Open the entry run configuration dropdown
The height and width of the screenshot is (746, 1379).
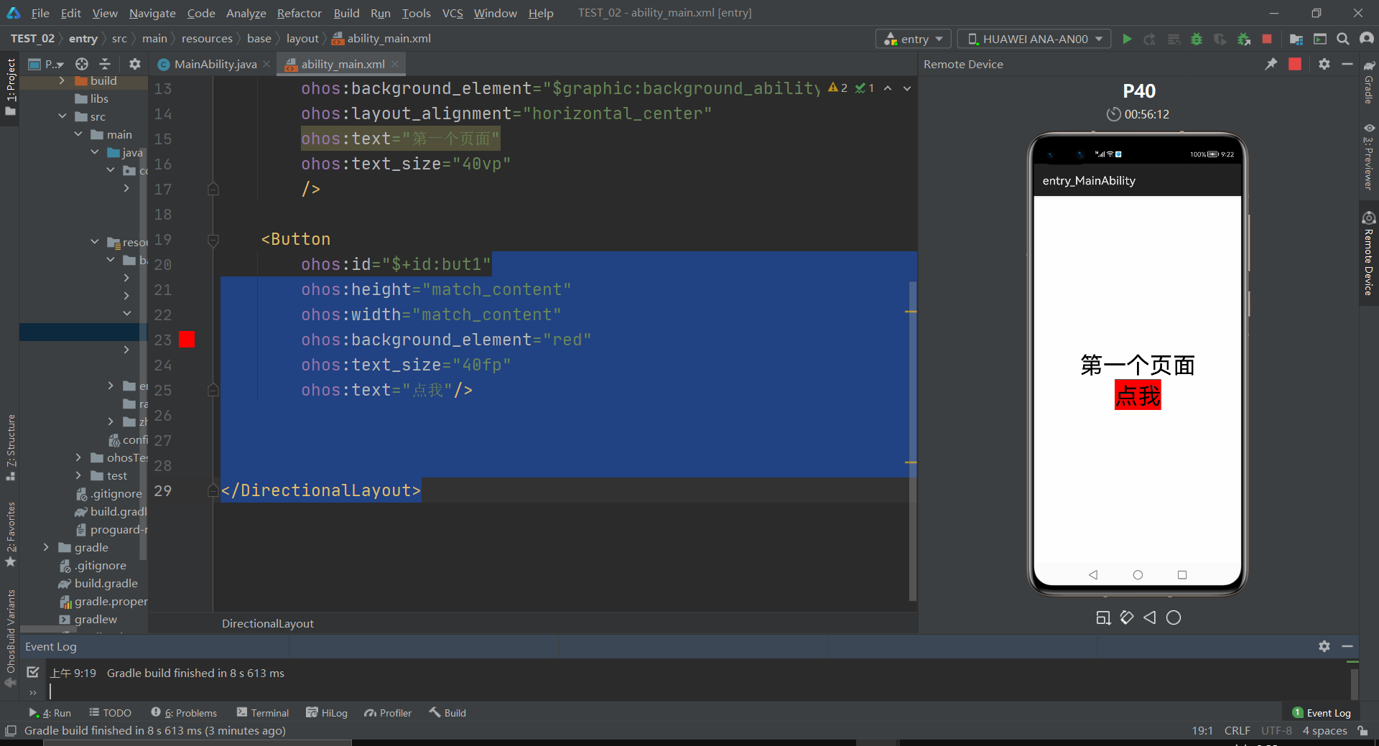(x=914, y=39)
